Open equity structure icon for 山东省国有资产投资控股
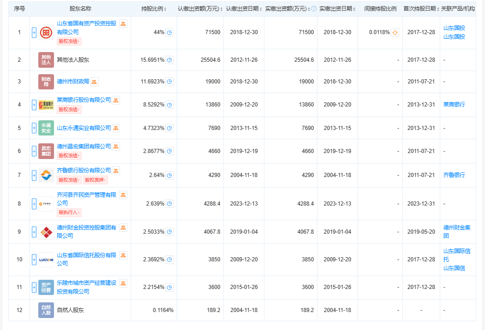485x330 pixels. pyautogui.click(x=123, y=24)
